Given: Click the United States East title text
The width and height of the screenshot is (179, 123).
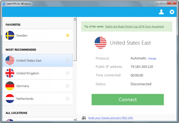Looking at the screenshot, I should (130, 43).
